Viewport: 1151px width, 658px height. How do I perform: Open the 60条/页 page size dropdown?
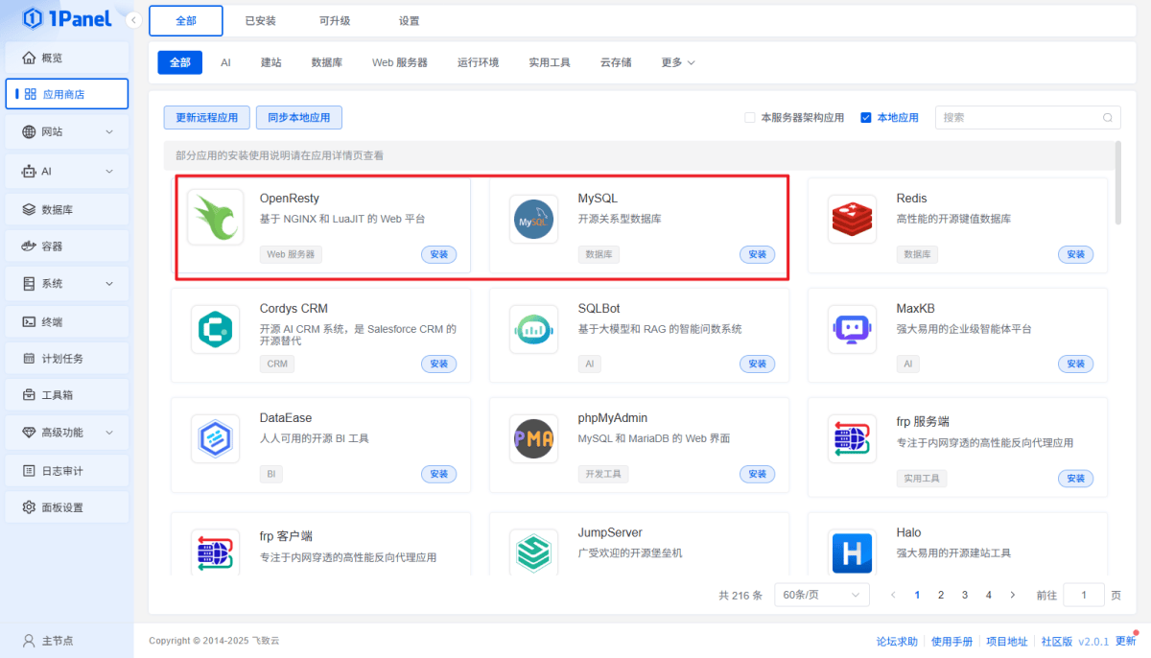click(x=820, y=595)
